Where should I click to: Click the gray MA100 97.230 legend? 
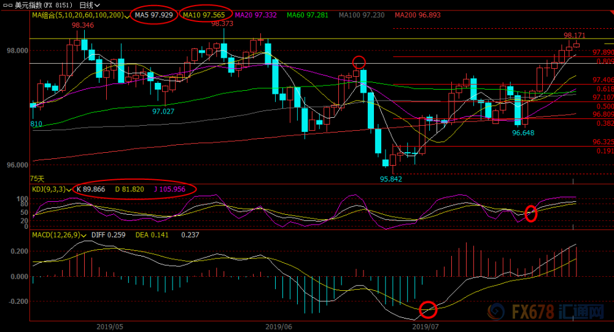coord(362,15)
